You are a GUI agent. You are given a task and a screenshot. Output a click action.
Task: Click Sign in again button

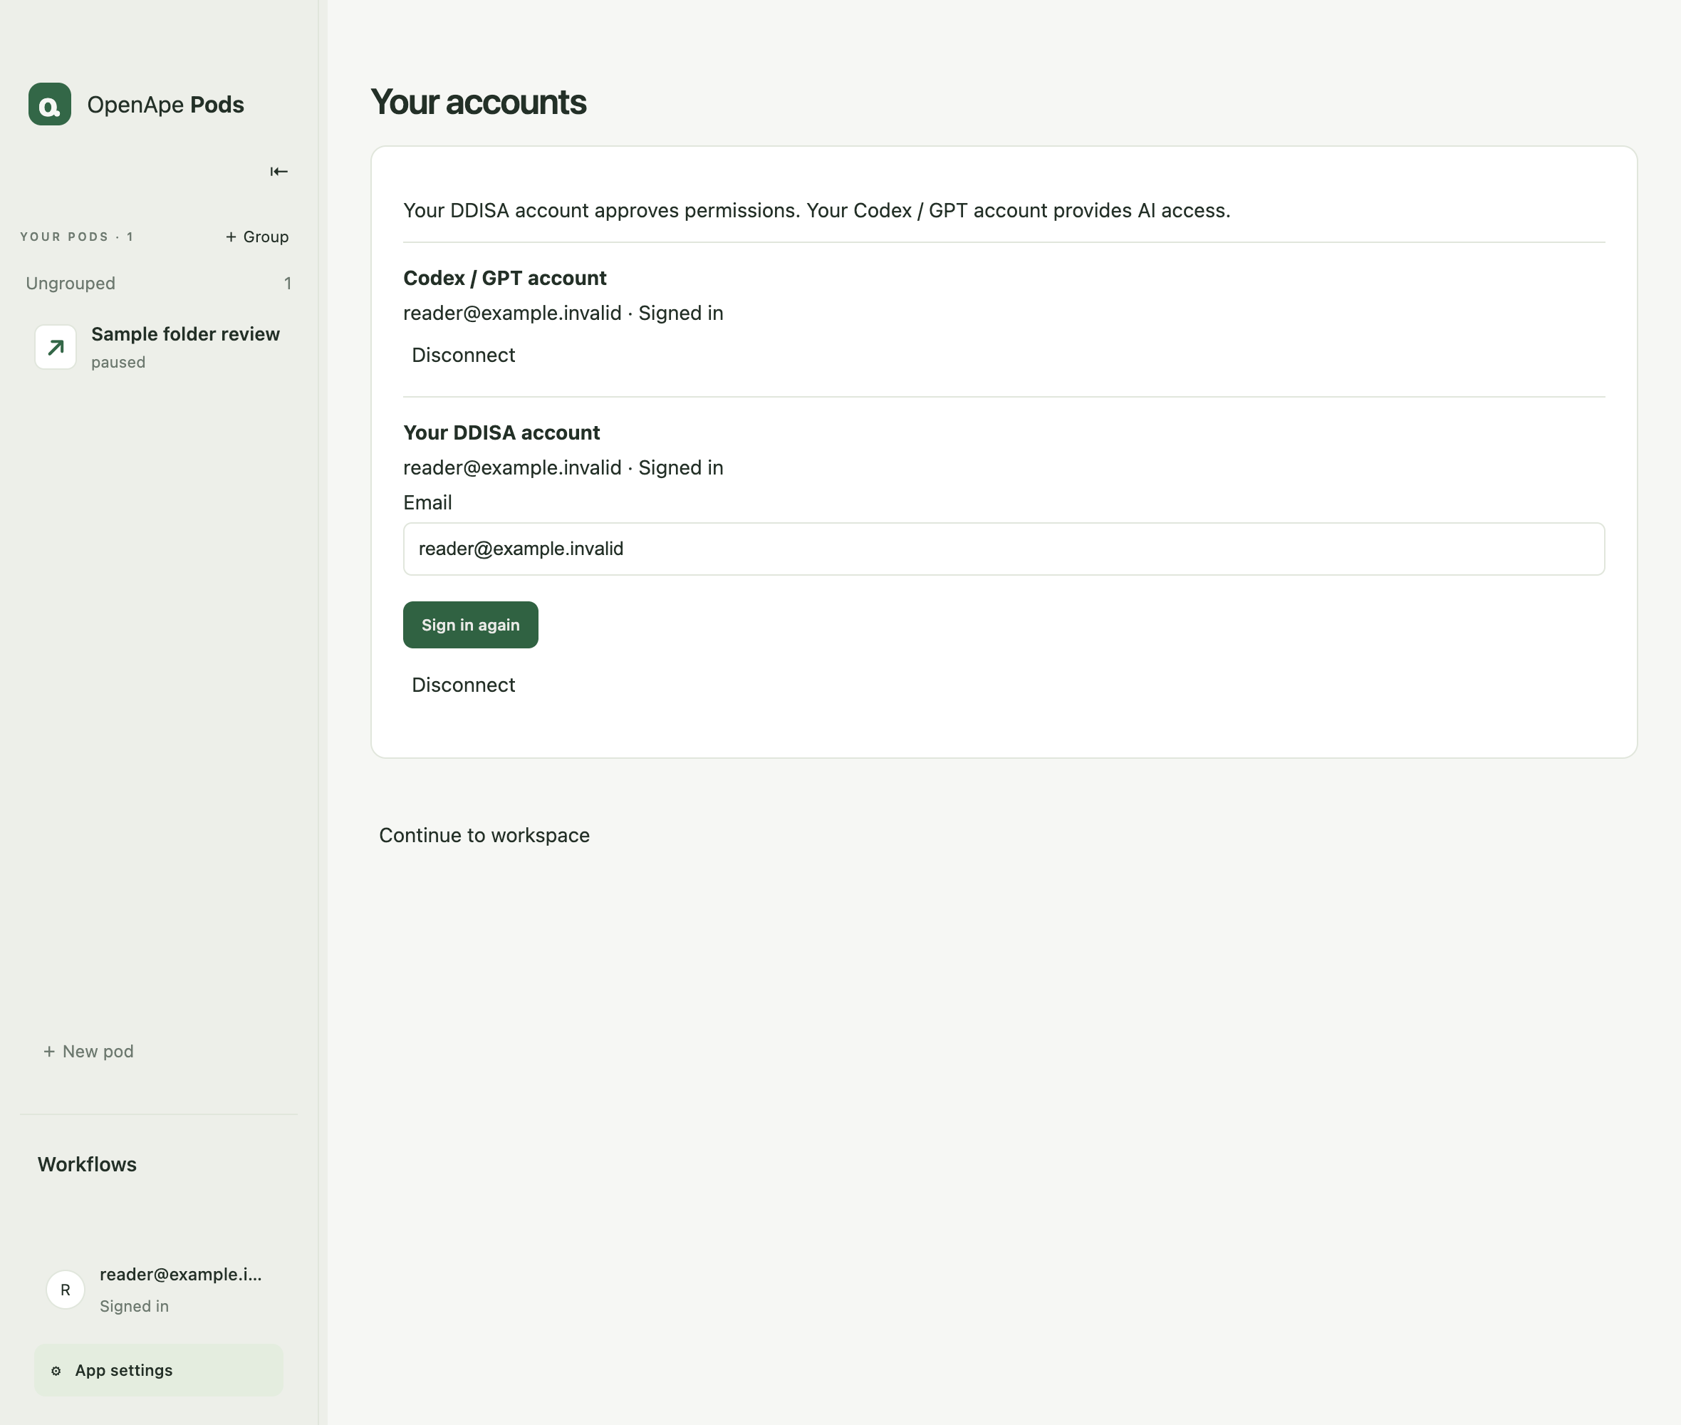click(471, 624)
